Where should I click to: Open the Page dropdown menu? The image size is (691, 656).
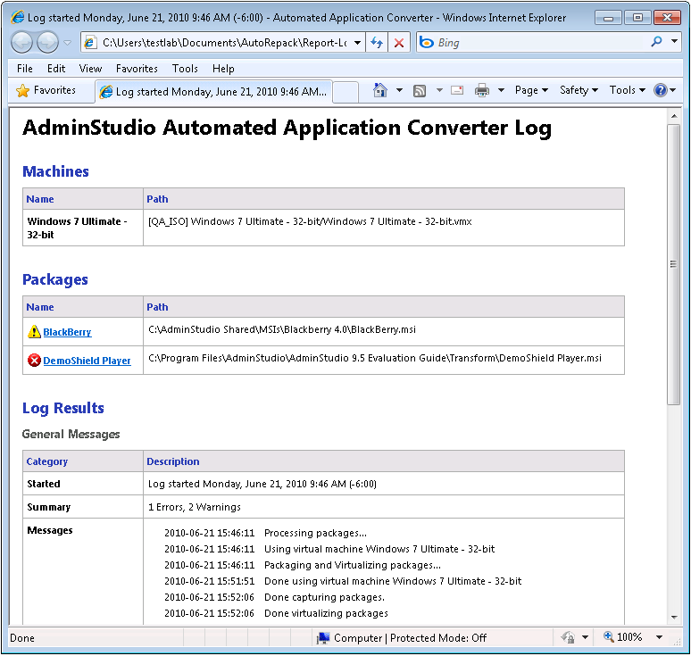[531, 90]
